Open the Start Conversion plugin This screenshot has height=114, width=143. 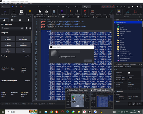pos(5,12)
